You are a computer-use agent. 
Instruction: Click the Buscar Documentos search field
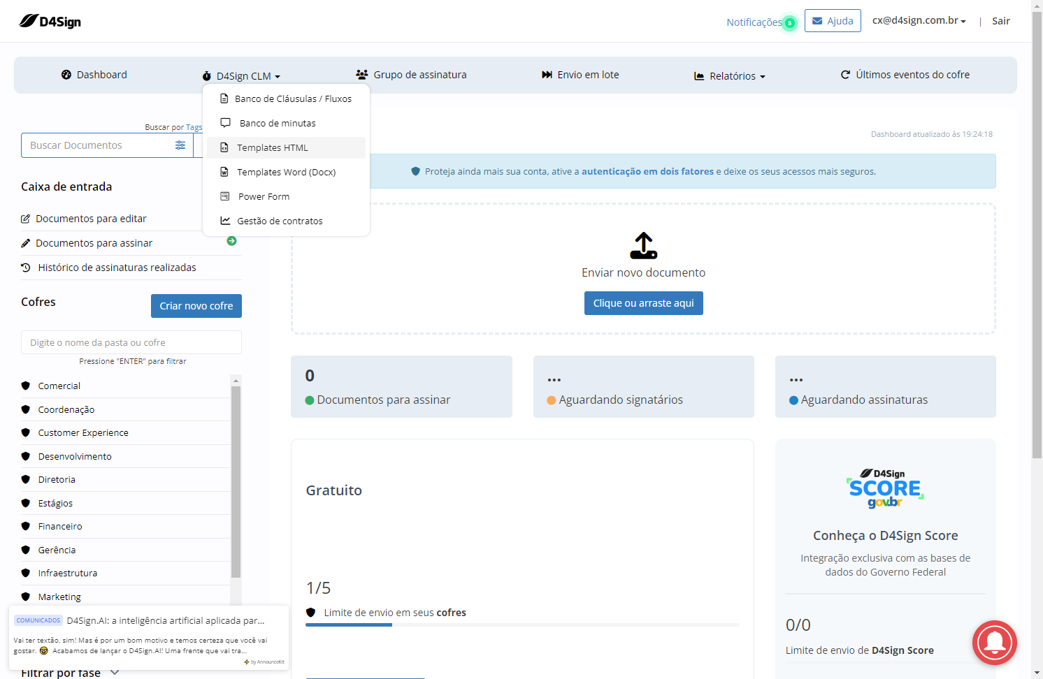[98, 145]
